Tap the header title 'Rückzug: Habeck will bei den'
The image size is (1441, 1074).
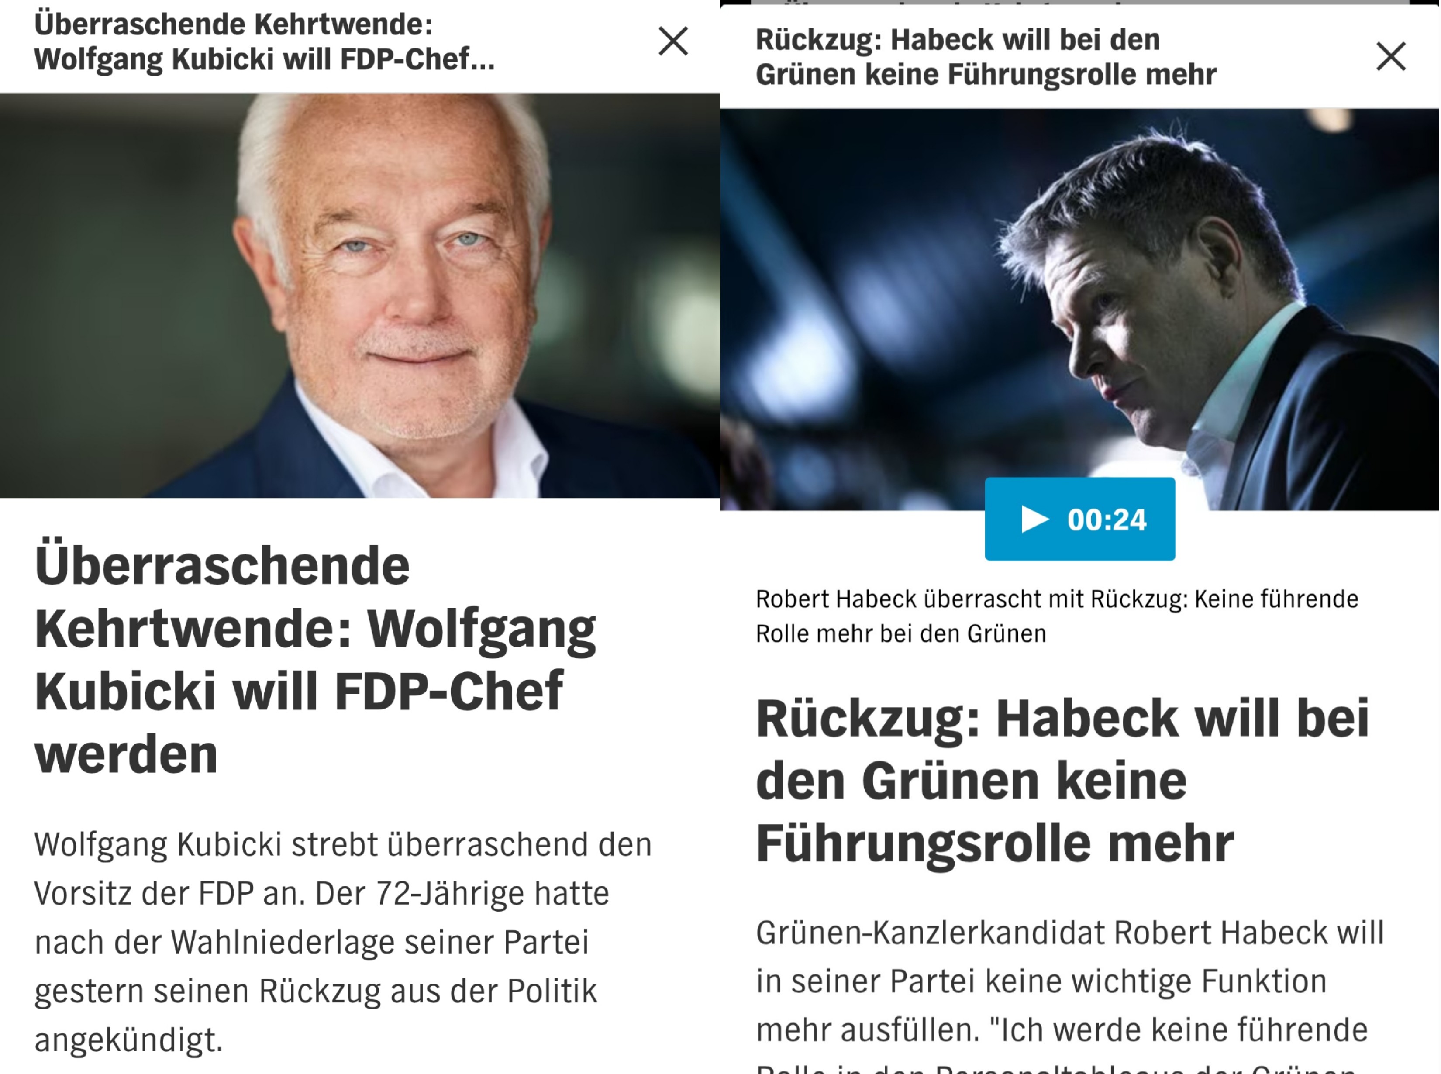coord(957,40)
